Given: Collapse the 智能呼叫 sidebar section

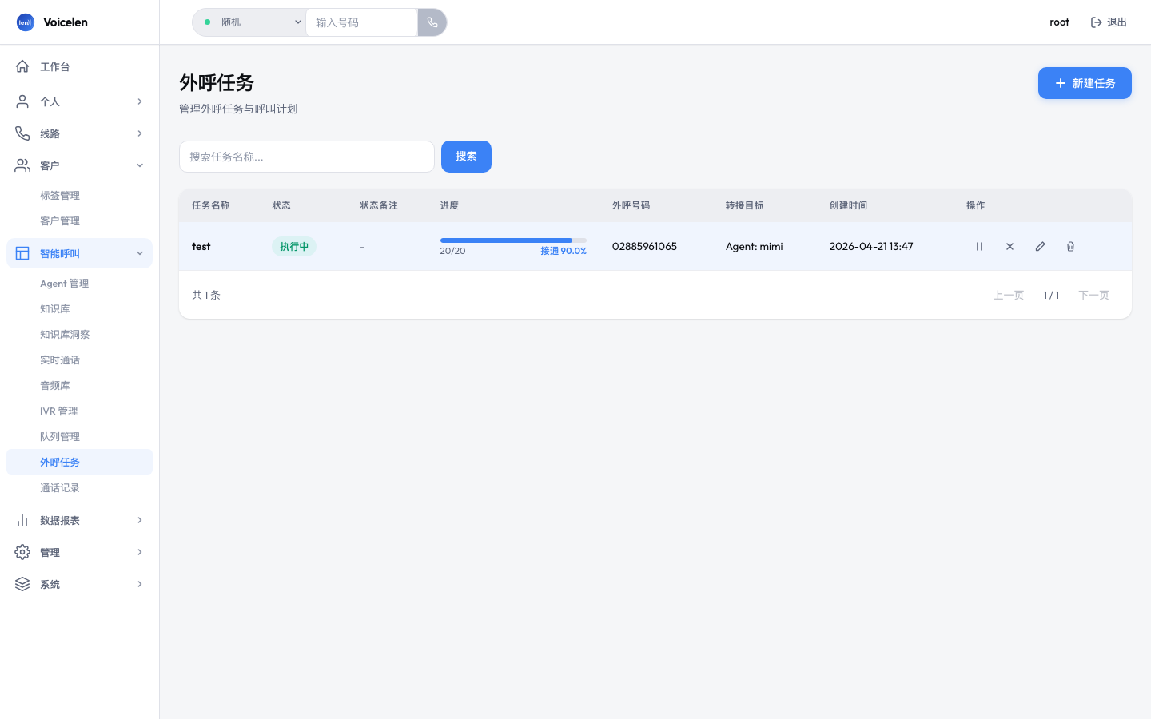Looking at the screenshot, I should tap(79, 253).
